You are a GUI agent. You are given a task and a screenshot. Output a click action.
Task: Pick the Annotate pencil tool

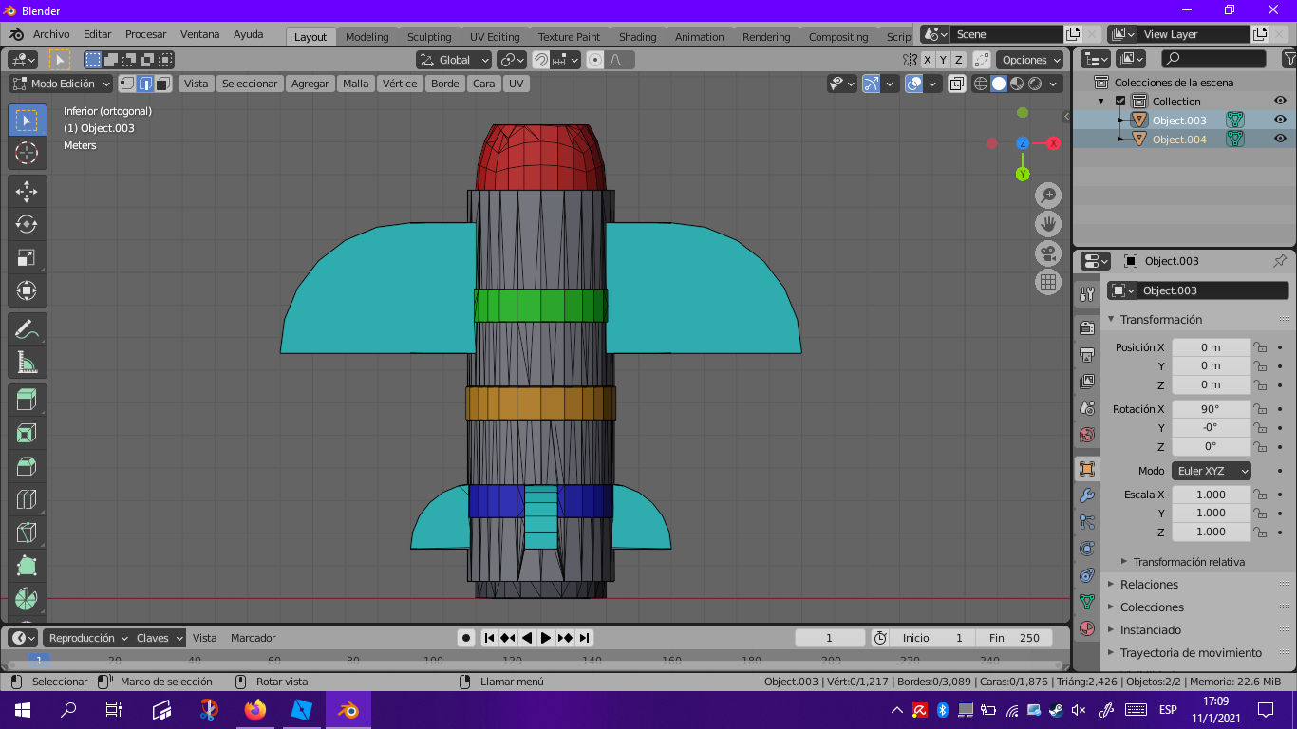(x=27, y=329)
